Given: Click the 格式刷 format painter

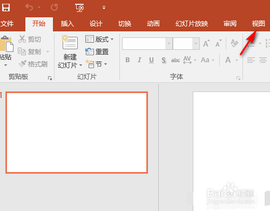Looking at the screenshot, I should click(x=33, y=64).
